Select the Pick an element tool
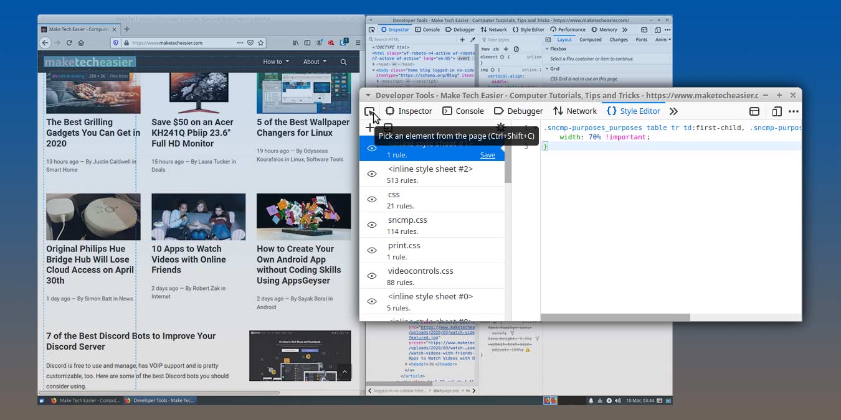This screenshot has height=420, width=841. (371, 111)
